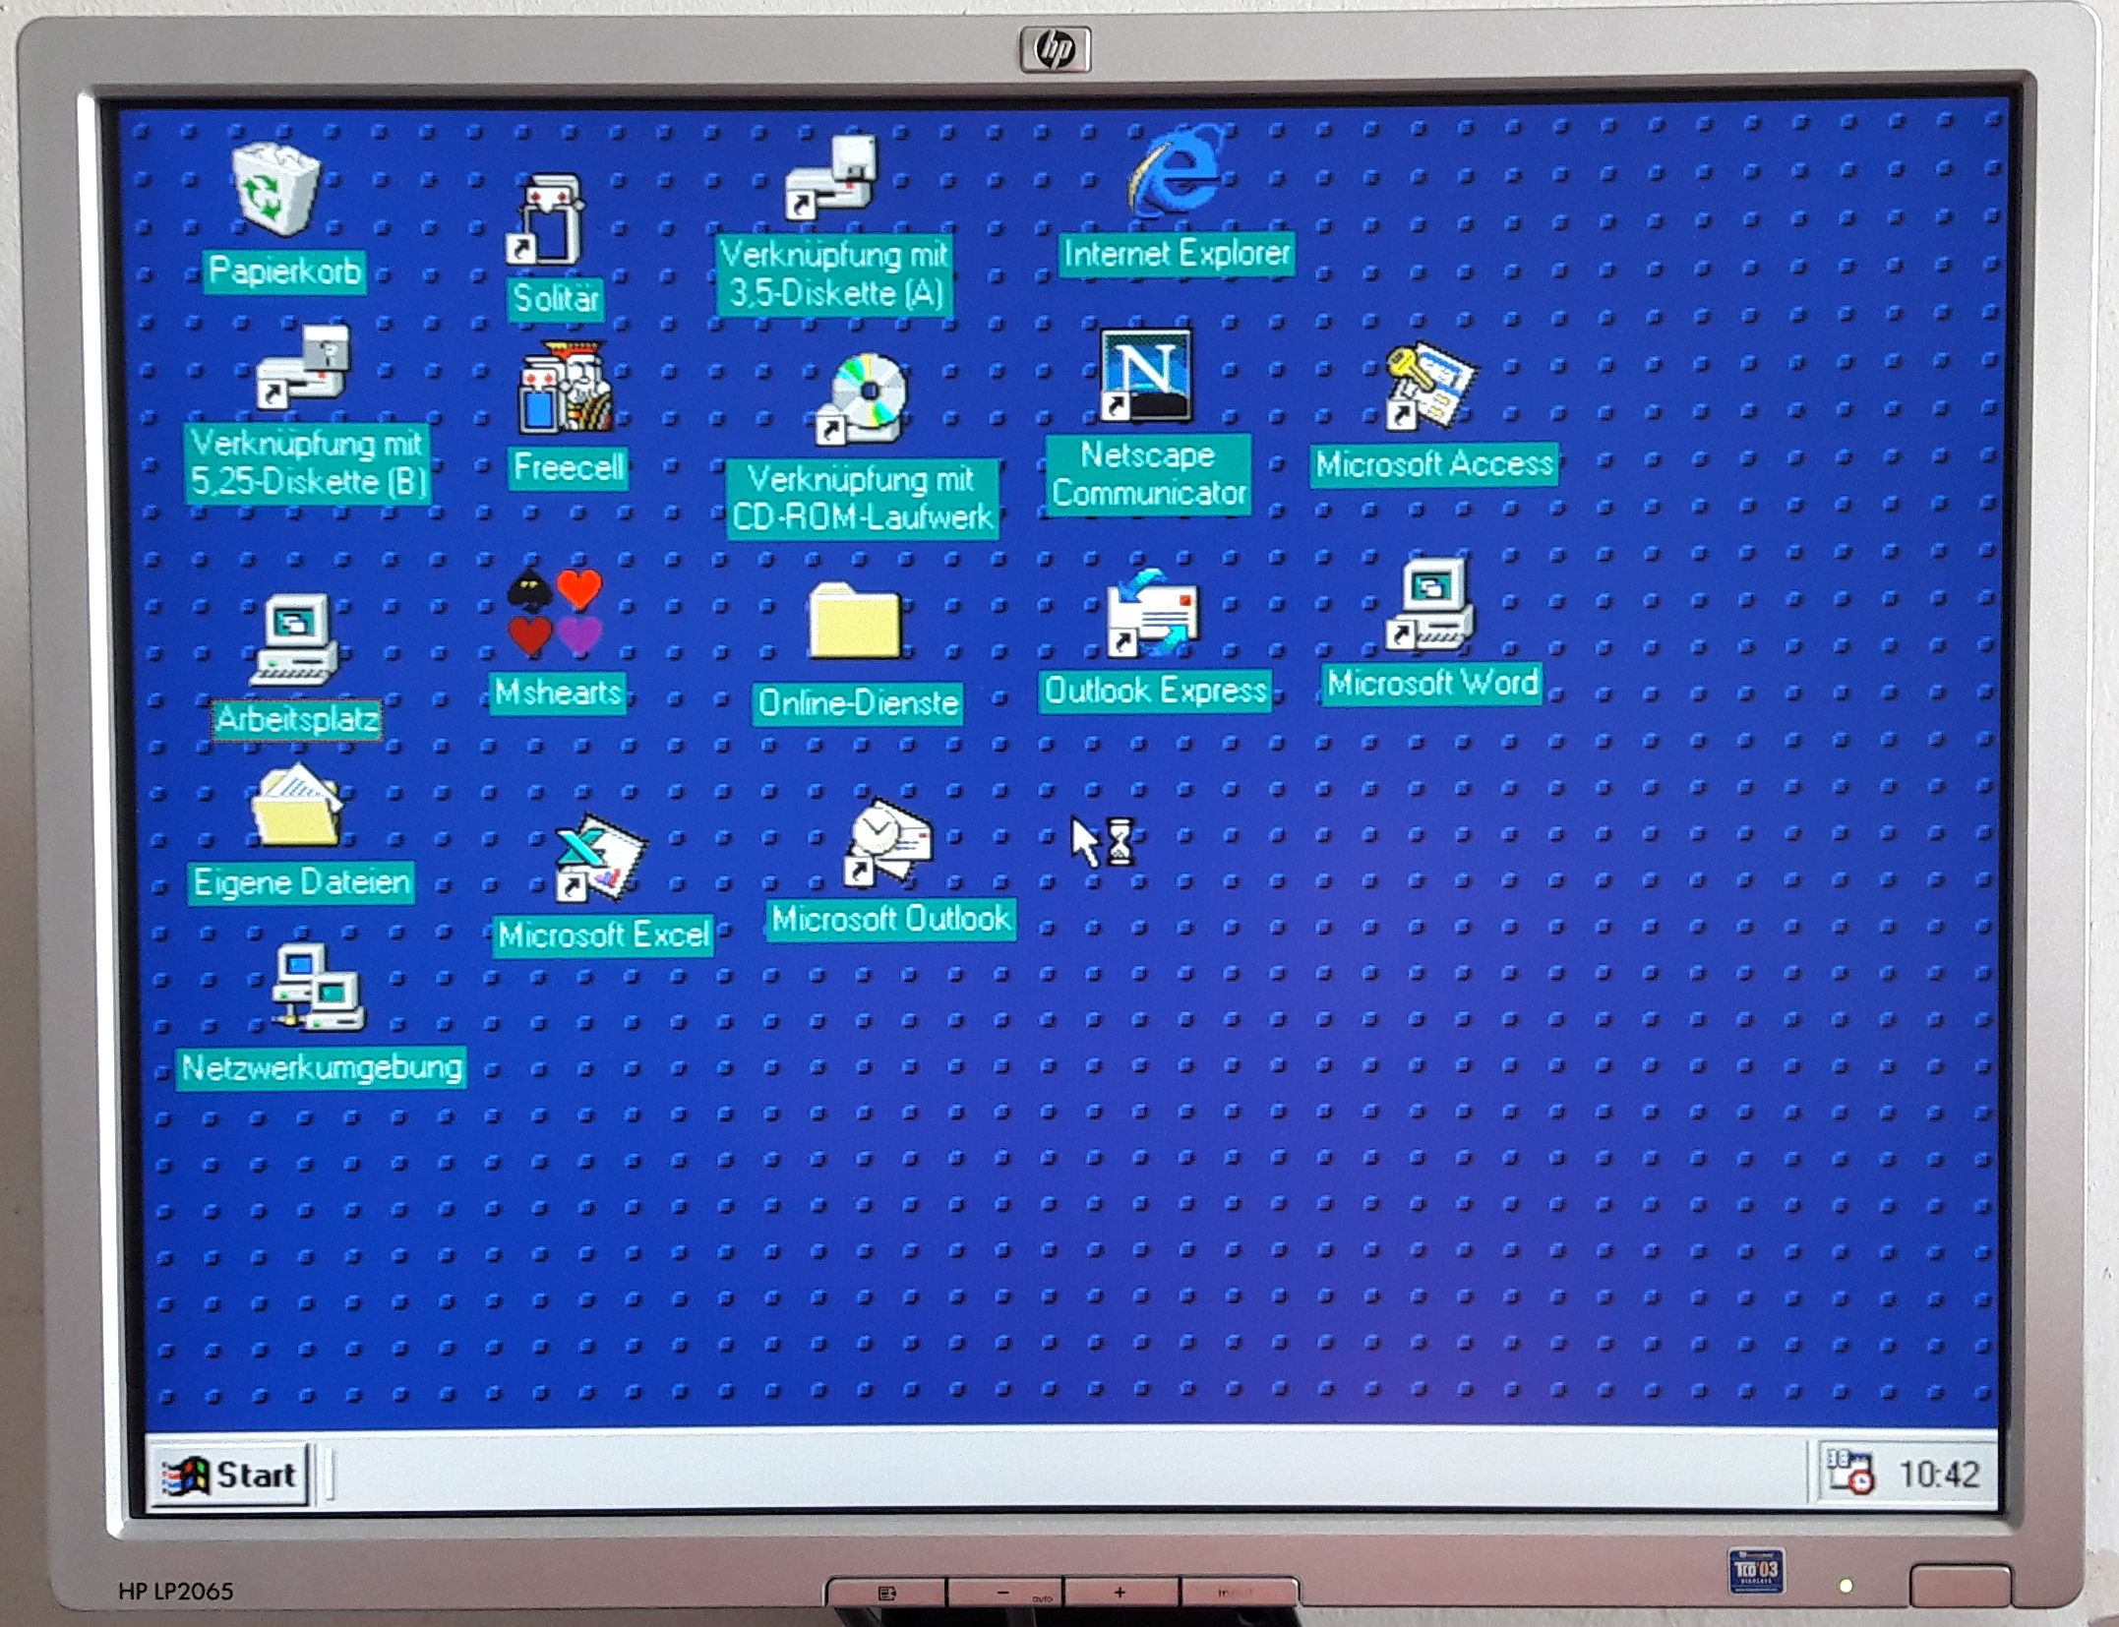This screenshot has width=2119, height=1627.
Task: Click the Netscape Communicator icon
Action: pos(1146,376)
